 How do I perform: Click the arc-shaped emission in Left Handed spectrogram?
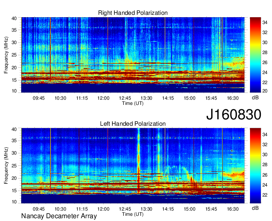pyautogui.click(x=178, y=174)
